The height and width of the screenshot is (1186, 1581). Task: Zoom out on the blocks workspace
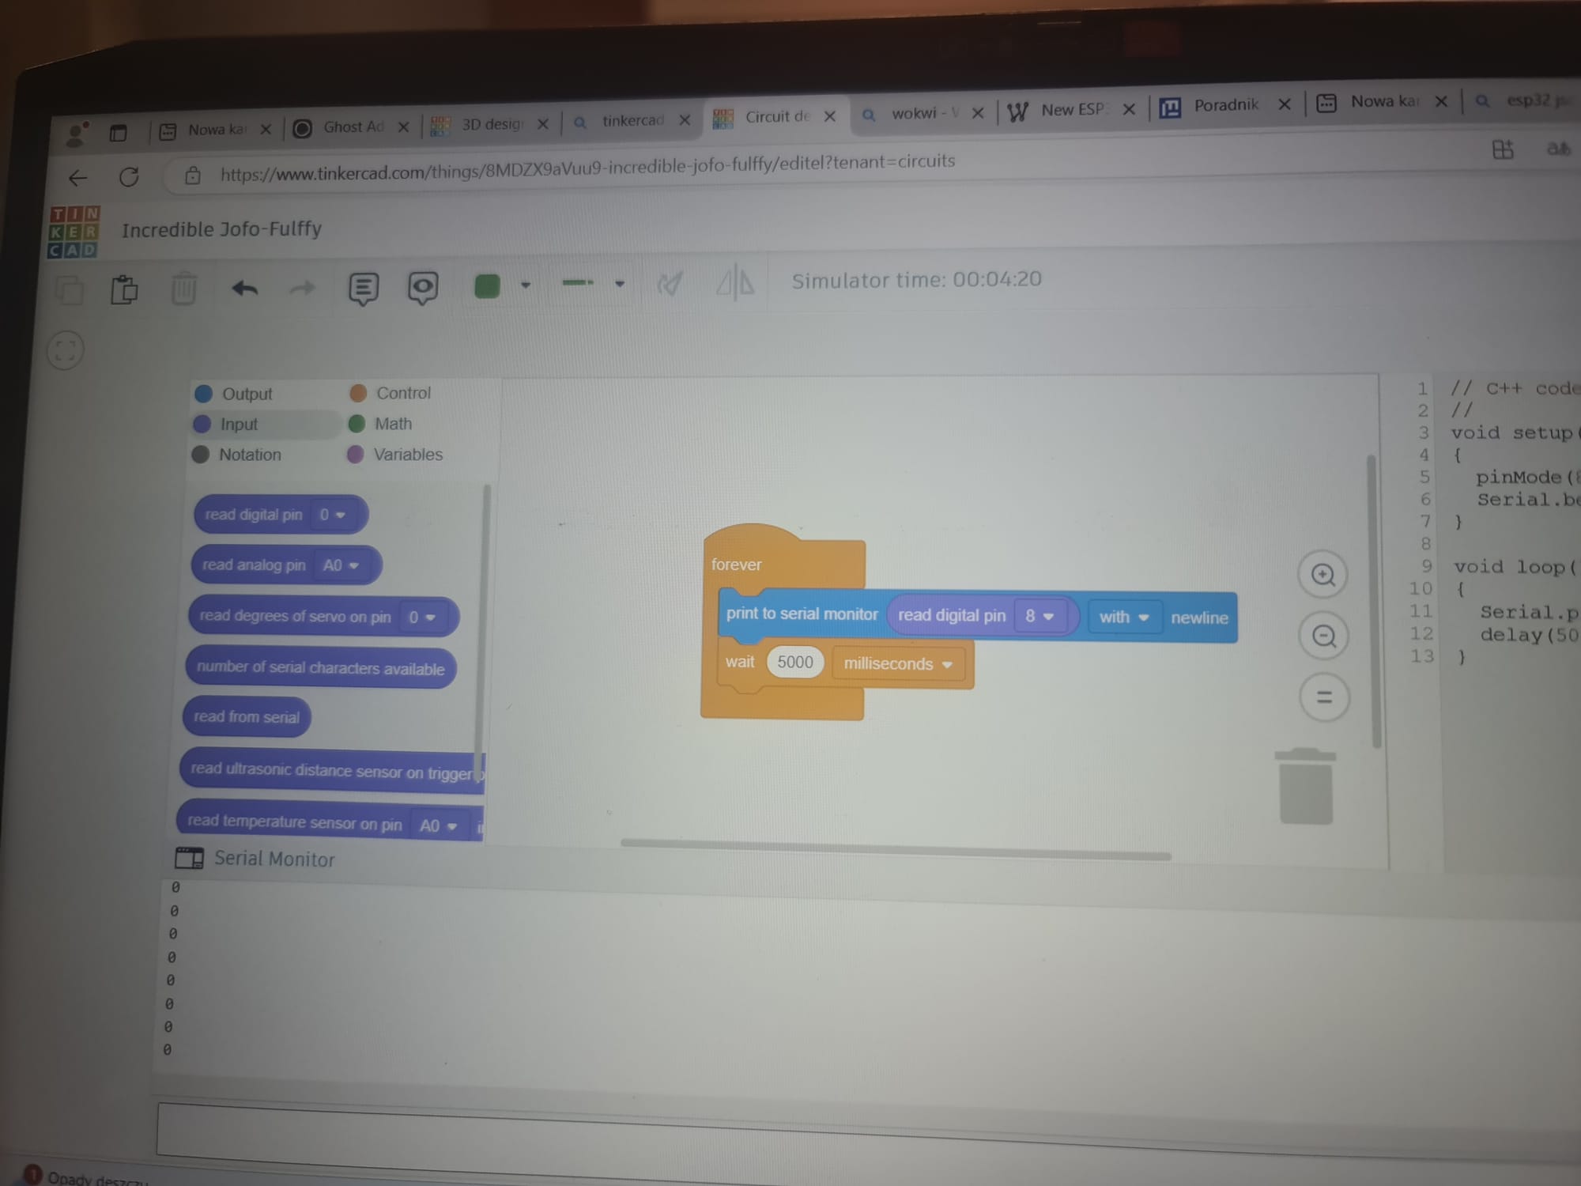1324,636
